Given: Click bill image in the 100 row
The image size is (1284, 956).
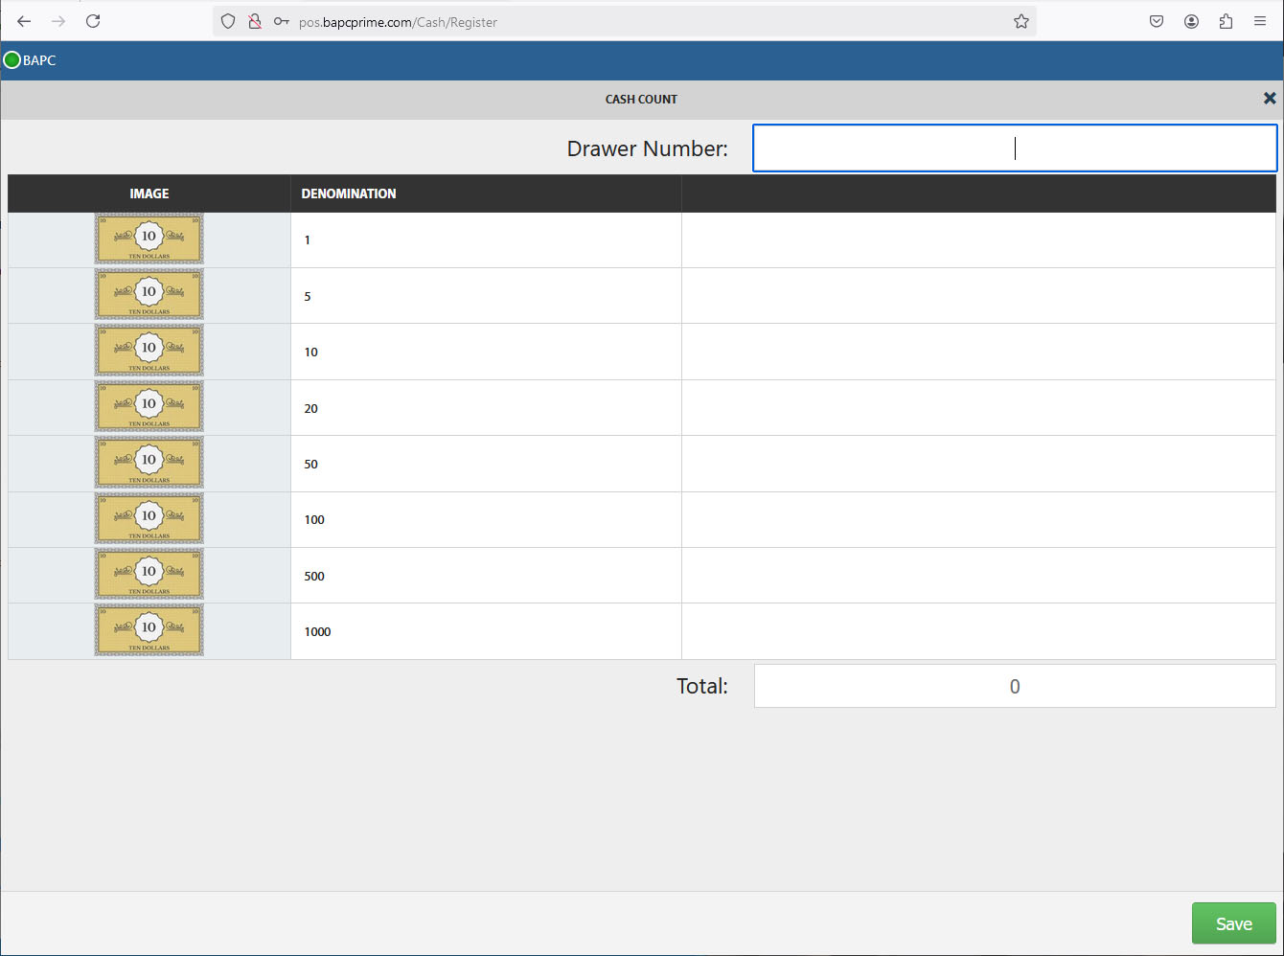Looking at the screenshot, I should click(149, 519).
